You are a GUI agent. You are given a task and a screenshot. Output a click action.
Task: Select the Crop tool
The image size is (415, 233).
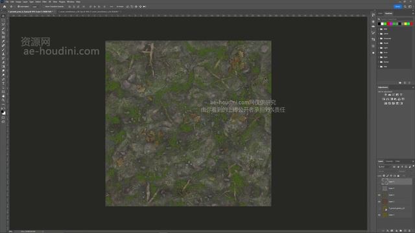click(3, 33)
